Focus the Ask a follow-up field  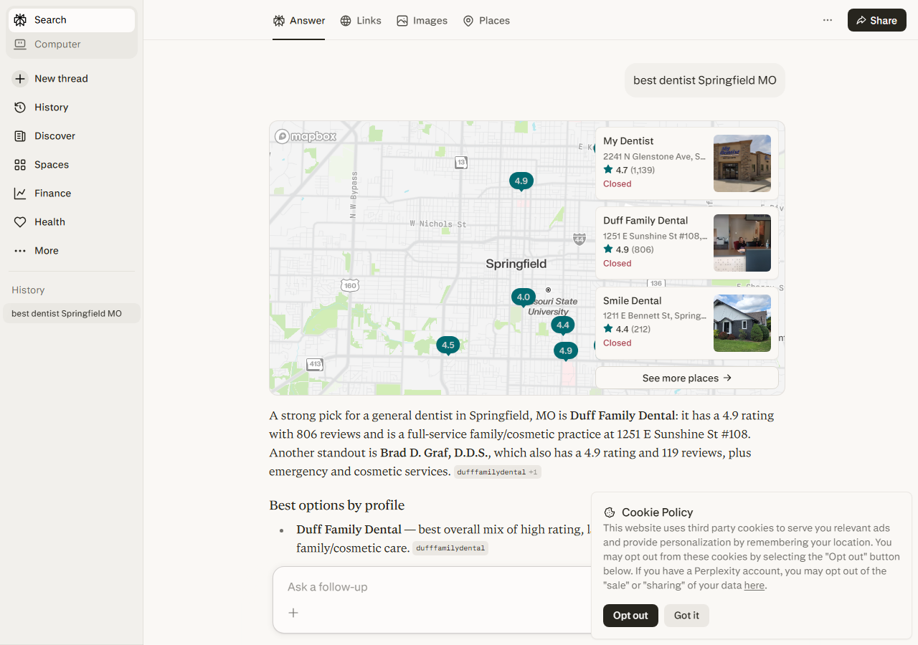tap(430, 587)
